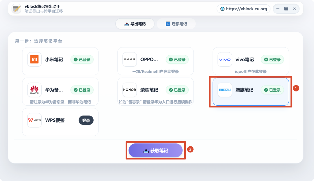Select the OPPO... platform name
This screenshot has width=314, height=181.
tap(149, 60)
